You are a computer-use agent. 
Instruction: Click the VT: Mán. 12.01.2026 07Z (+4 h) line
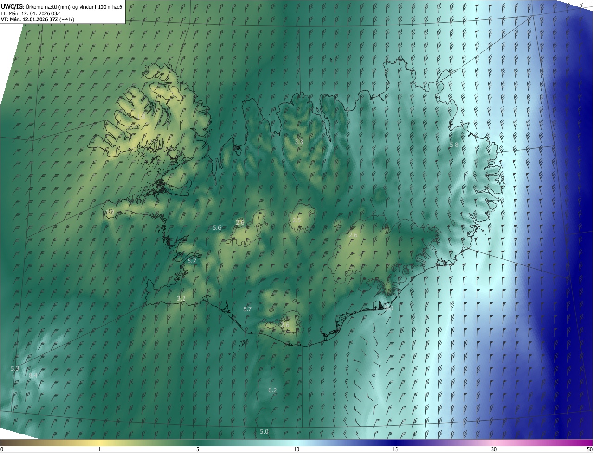(x=38, y=19)
